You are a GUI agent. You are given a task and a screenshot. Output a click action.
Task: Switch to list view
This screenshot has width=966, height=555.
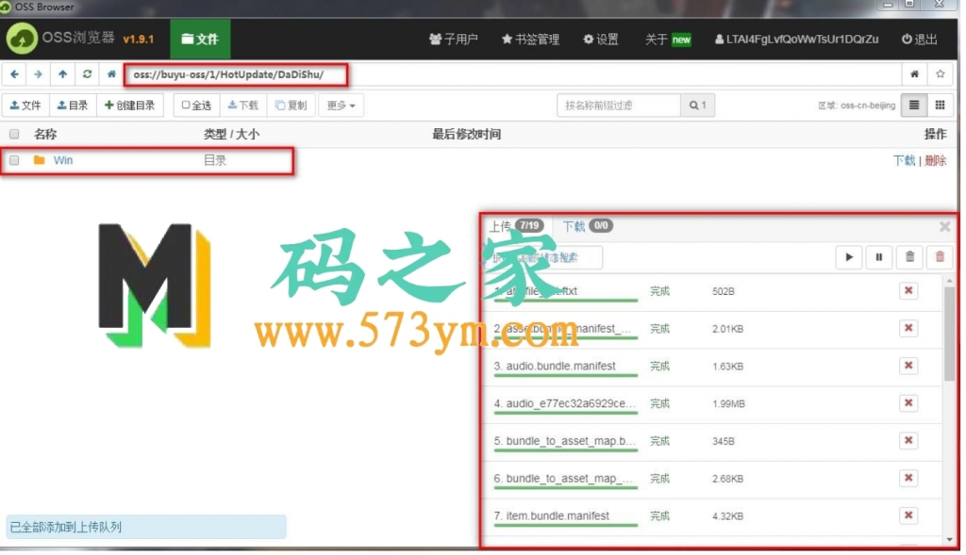tap(914, 106)
